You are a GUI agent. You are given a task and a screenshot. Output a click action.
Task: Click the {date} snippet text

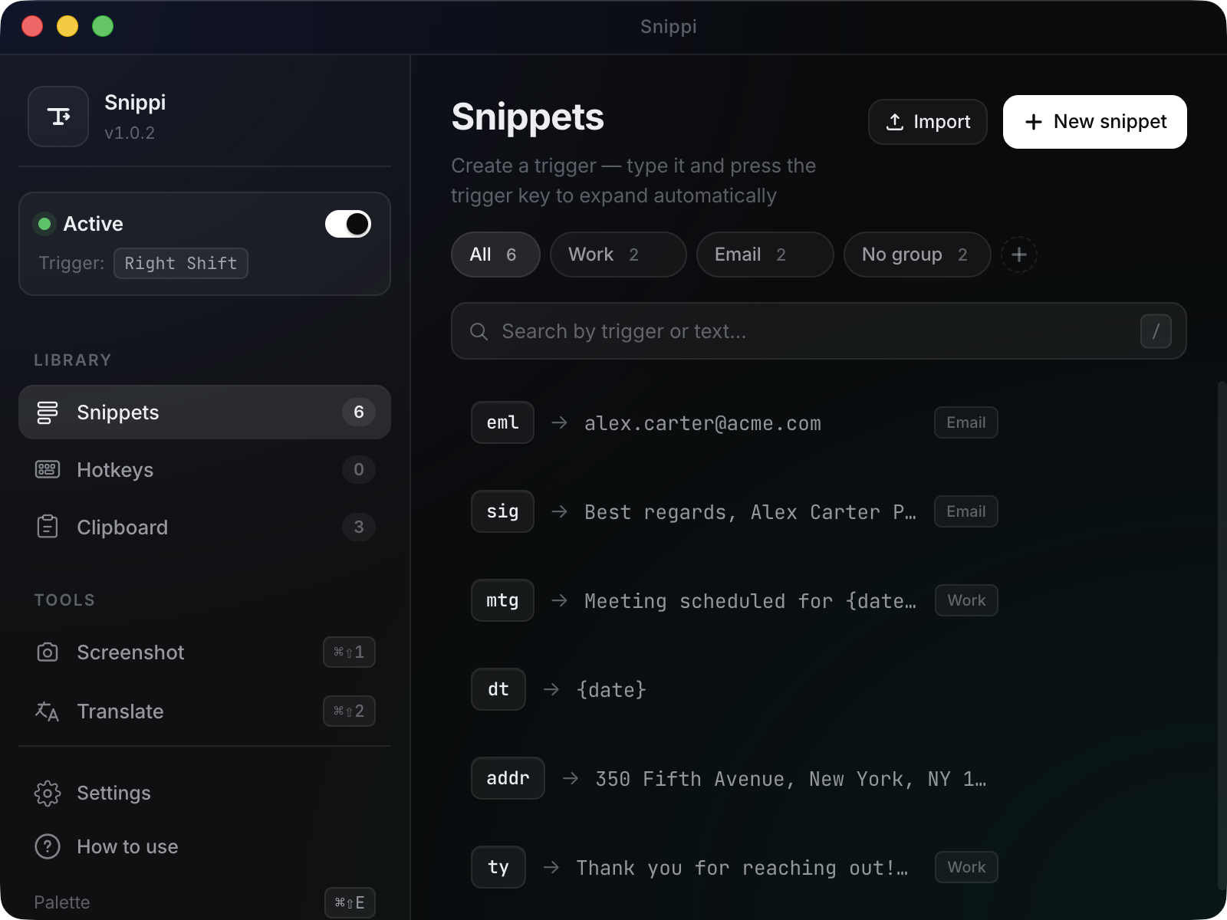pyautogui.click(x=611, y=690)
